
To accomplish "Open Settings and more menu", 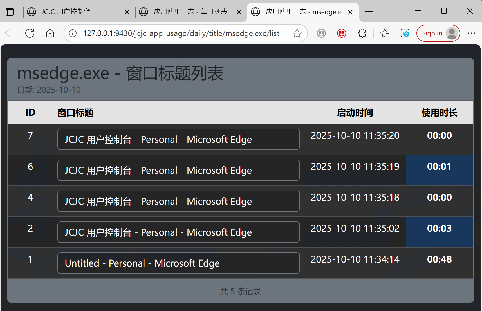I will [471, 33].
